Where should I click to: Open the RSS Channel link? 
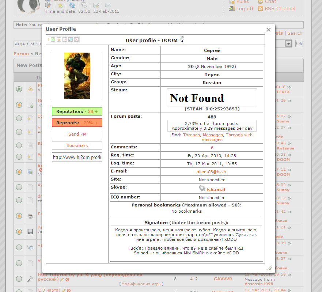point(280,9)
